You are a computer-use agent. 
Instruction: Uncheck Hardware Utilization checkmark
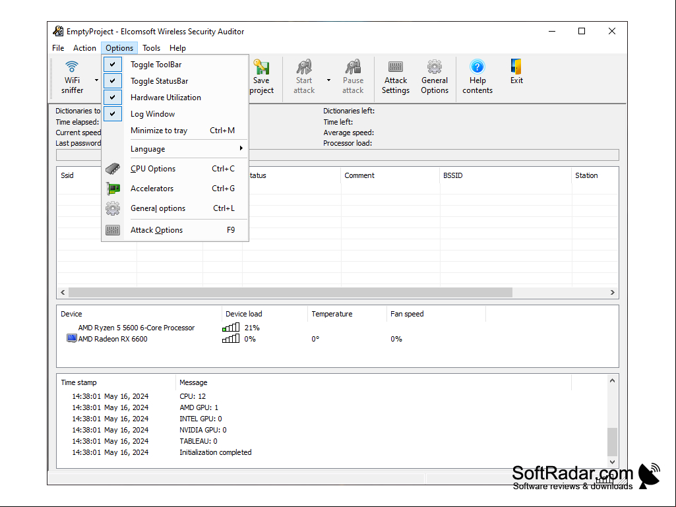(x=113, y=97)
